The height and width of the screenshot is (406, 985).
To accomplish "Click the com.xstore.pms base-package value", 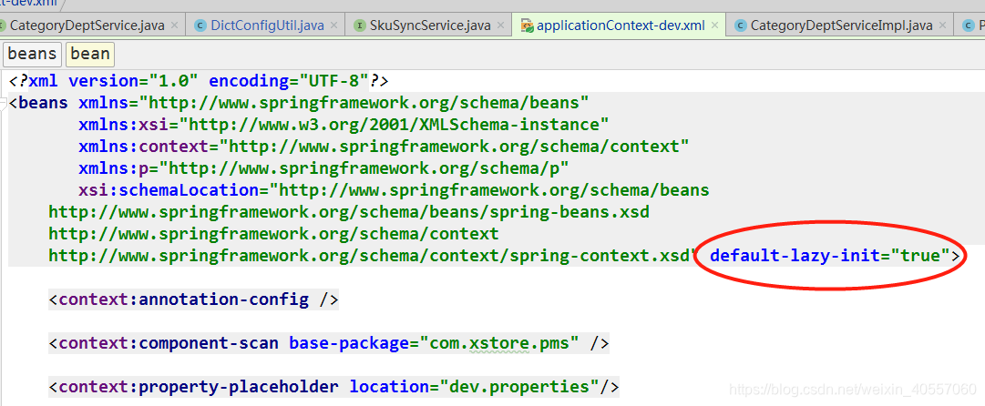I will (x=499, y=343).
